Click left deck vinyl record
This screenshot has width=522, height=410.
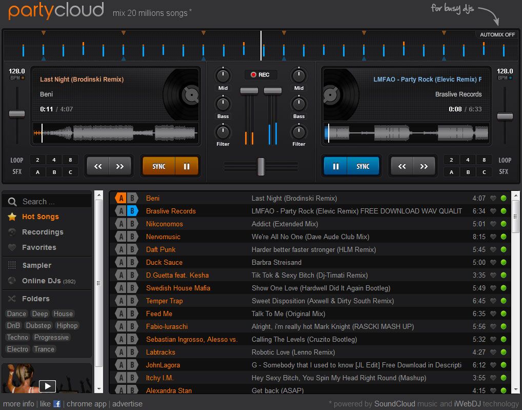click(181, 95)
